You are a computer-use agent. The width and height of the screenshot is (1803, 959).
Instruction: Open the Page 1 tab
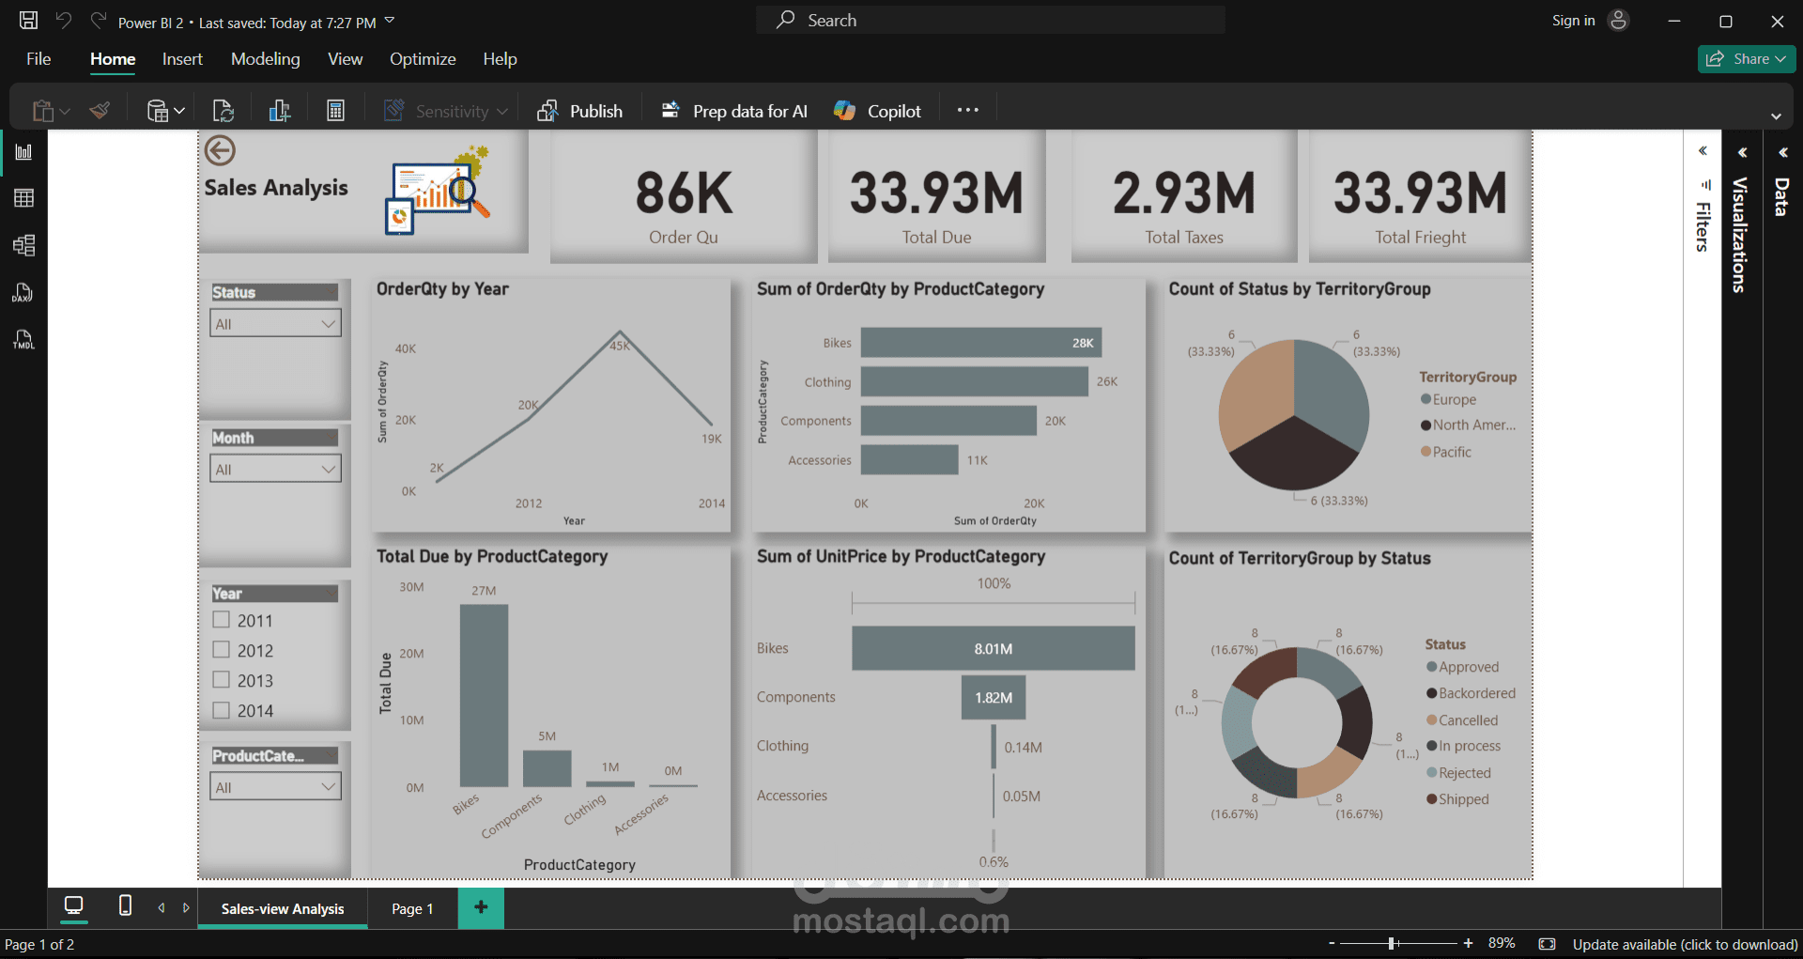point(411,908)
